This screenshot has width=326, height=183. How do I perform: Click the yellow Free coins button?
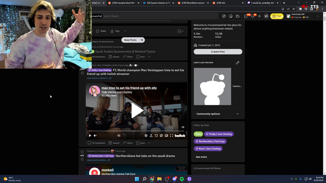point(277,16)
